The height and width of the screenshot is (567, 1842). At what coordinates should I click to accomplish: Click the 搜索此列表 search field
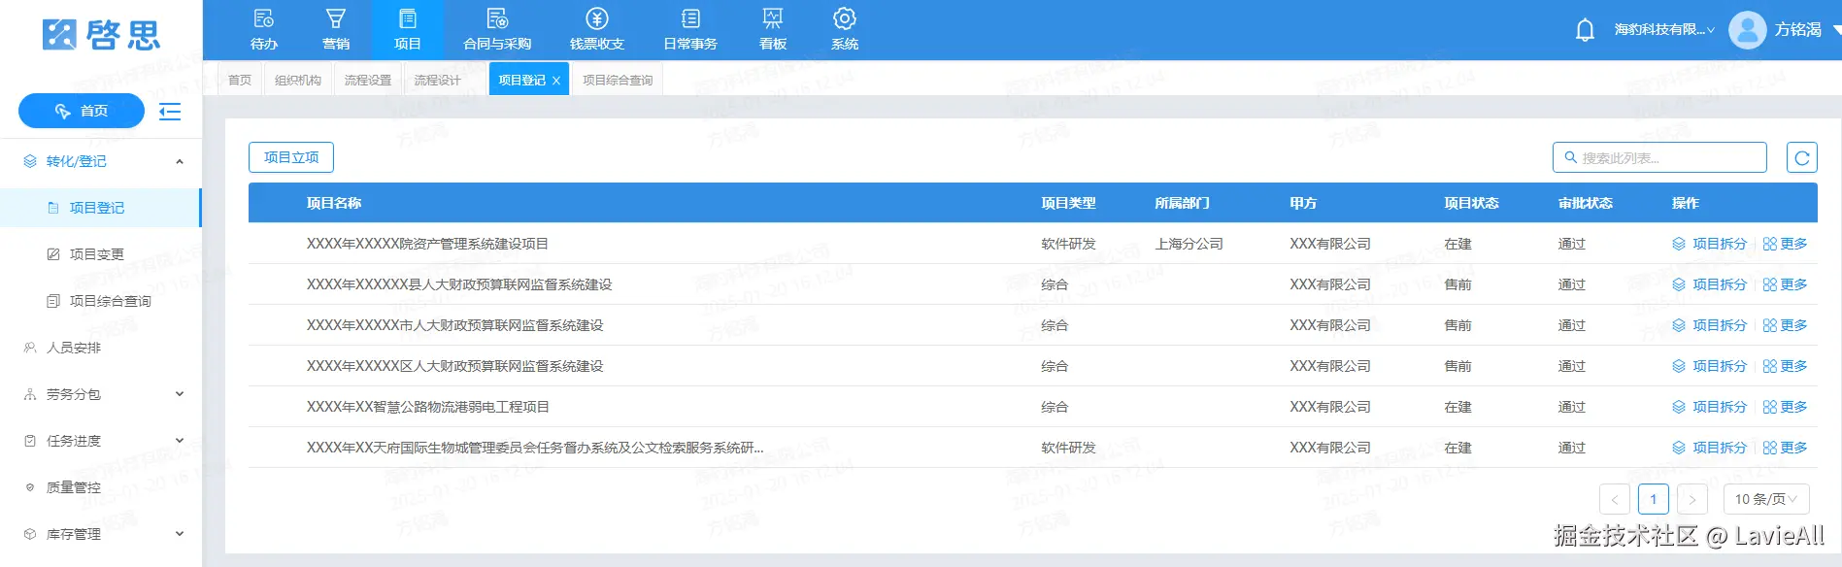1659,157
